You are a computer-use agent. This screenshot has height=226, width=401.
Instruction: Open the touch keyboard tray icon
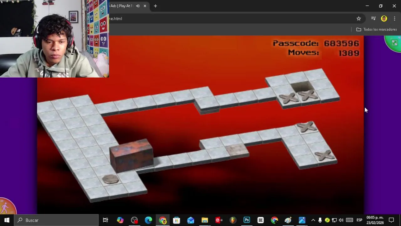[x=350, y=220]
